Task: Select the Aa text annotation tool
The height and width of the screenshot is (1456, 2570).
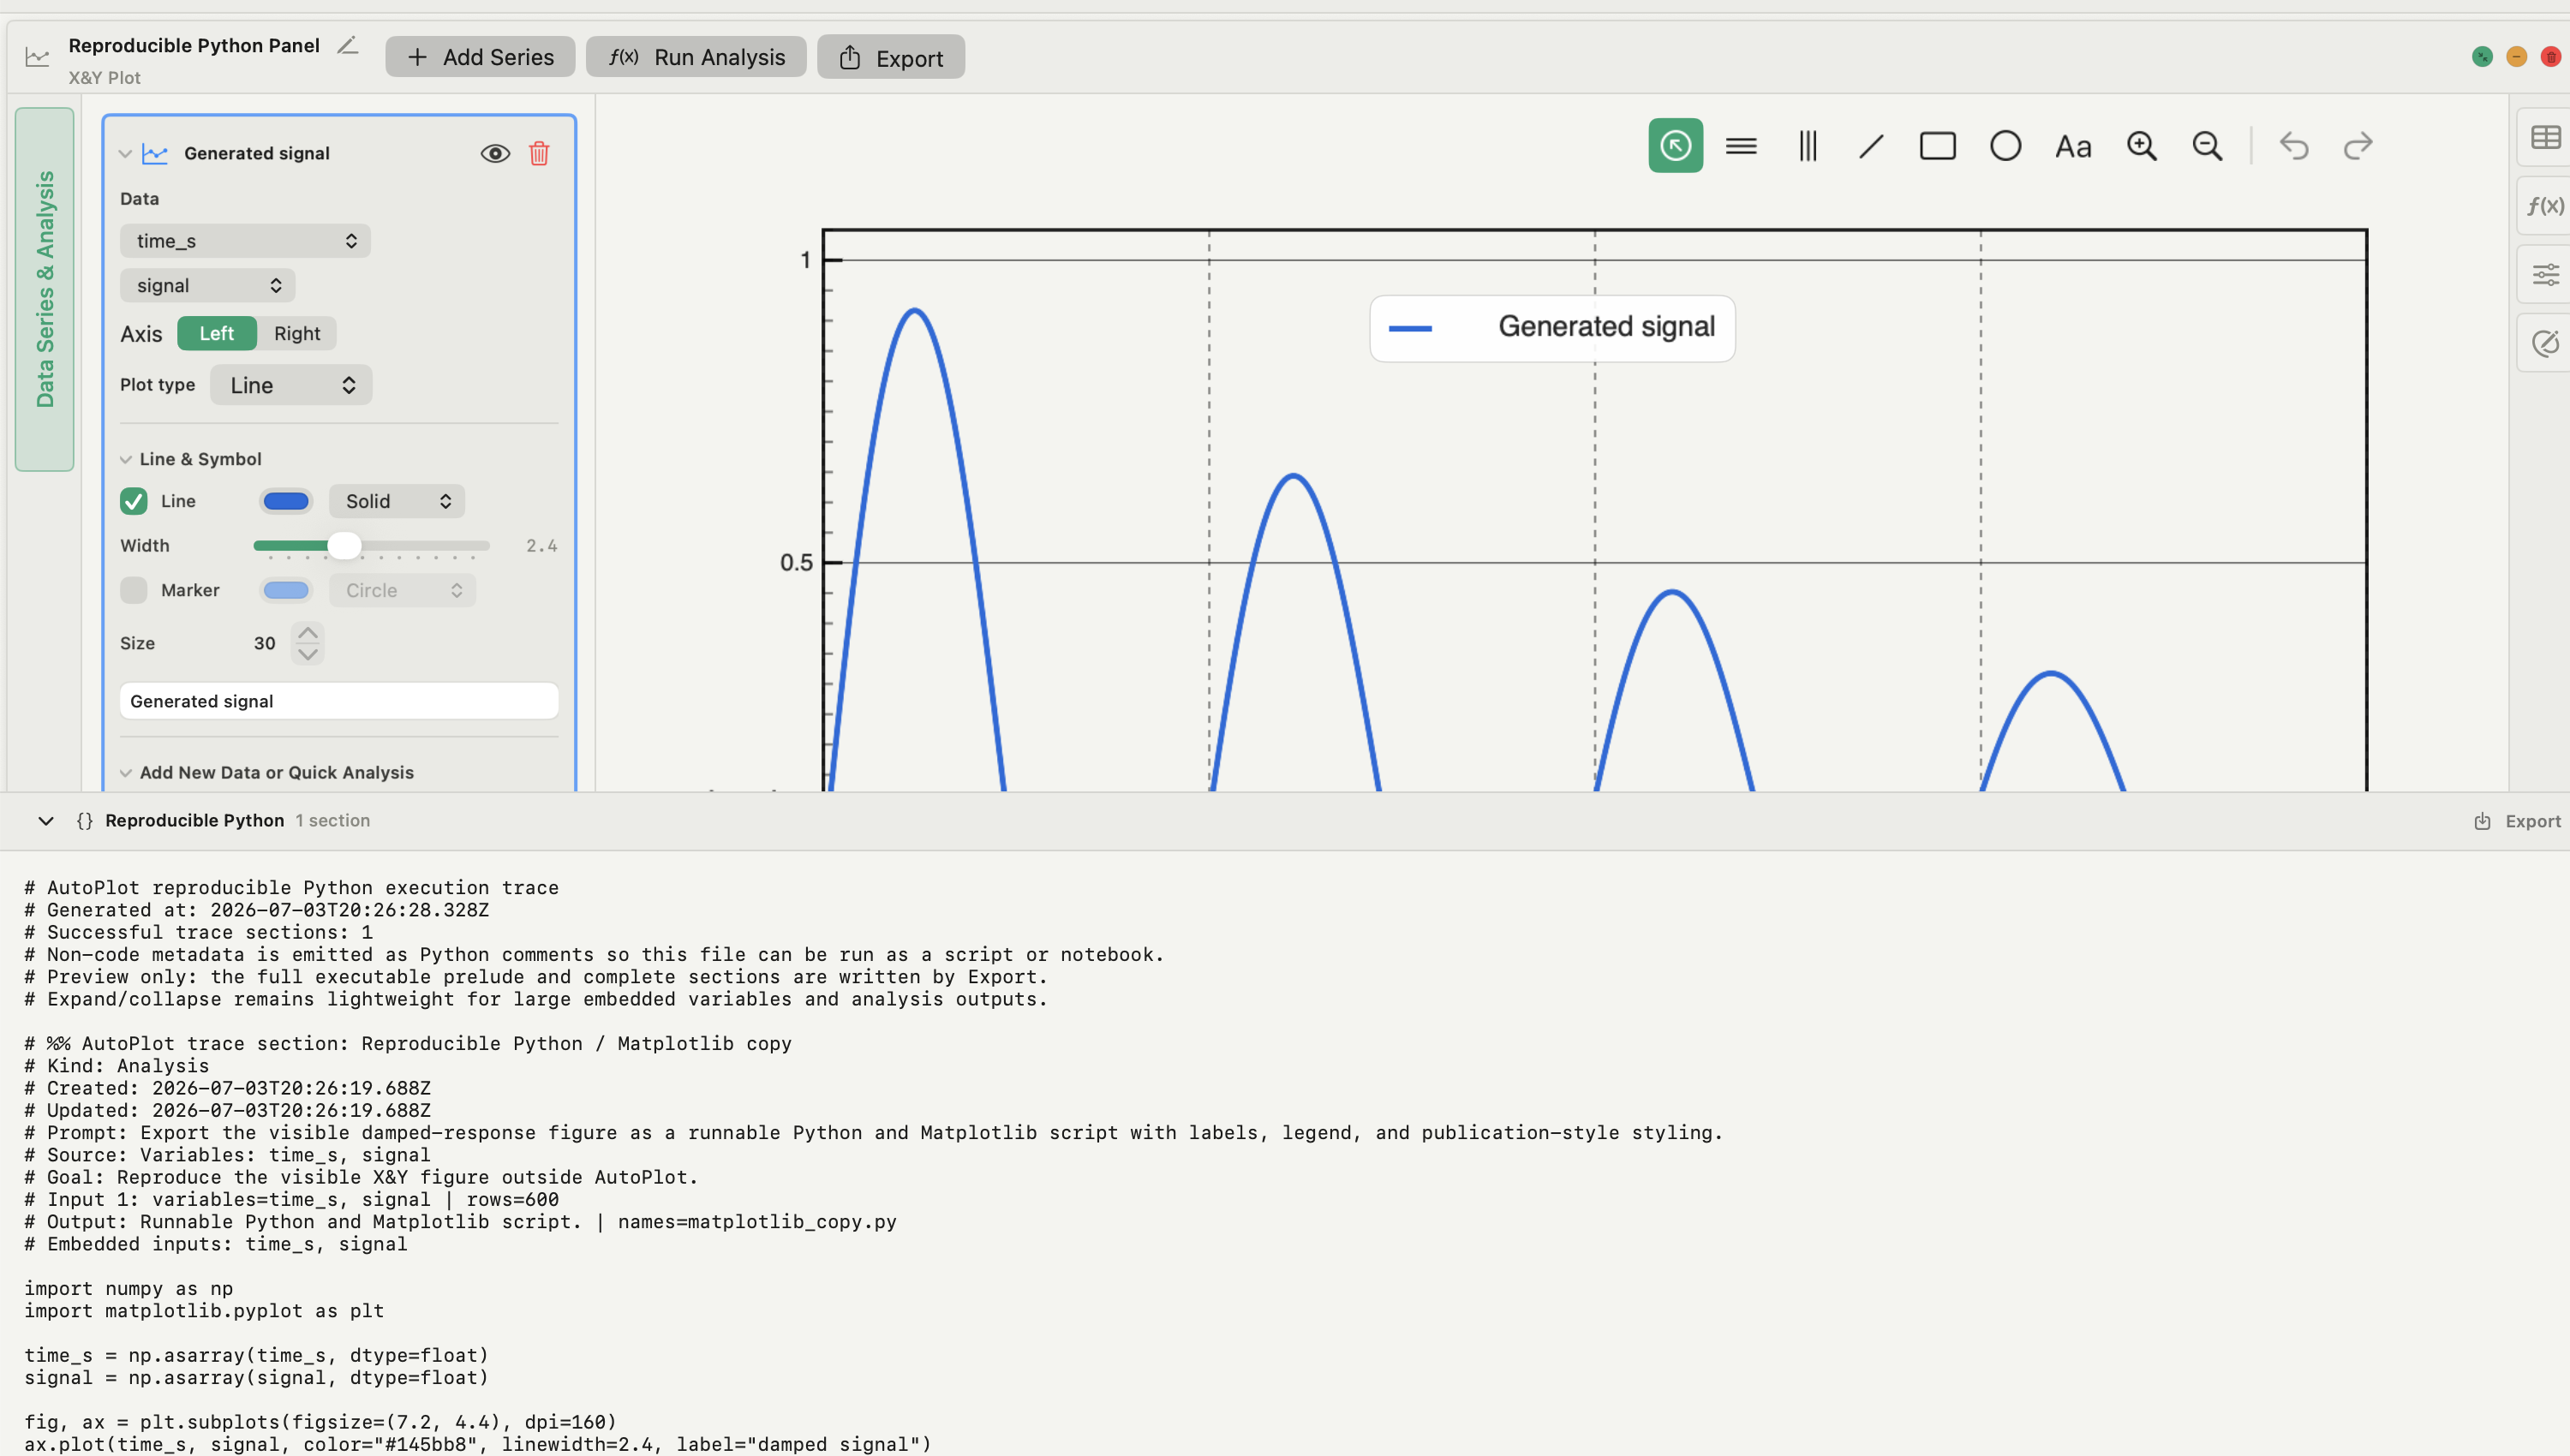Action: coord(2073,147)
